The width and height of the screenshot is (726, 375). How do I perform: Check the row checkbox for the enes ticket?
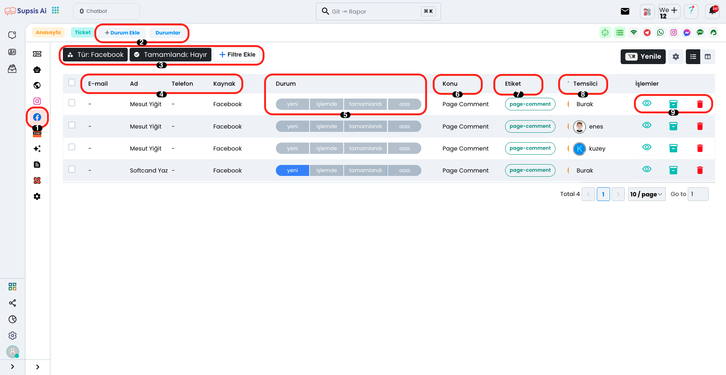72,125
